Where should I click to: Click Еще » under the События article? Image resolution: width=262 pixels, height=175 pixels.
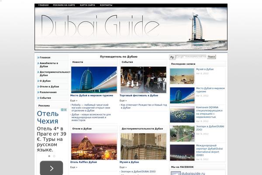pos(123,101)
